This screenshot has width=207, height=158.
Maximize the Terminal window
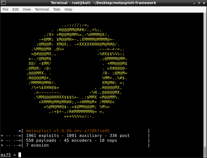(x=199, y=3)
